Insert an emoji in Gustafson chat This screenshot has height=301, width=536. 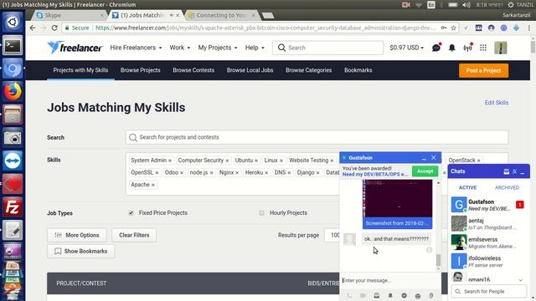pyautogui.click(x=418, y=296)
